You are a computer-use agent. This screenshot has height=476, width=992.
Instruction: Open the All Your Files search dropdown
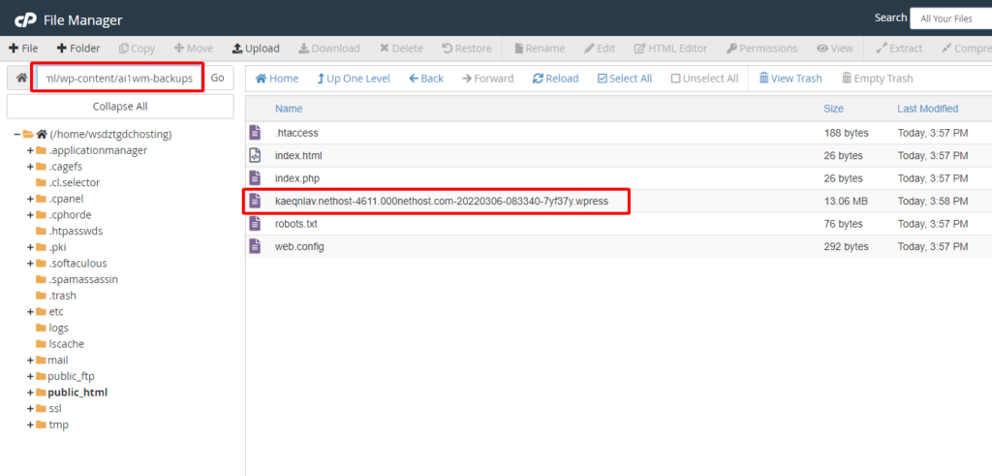click(x=949, y=17)
